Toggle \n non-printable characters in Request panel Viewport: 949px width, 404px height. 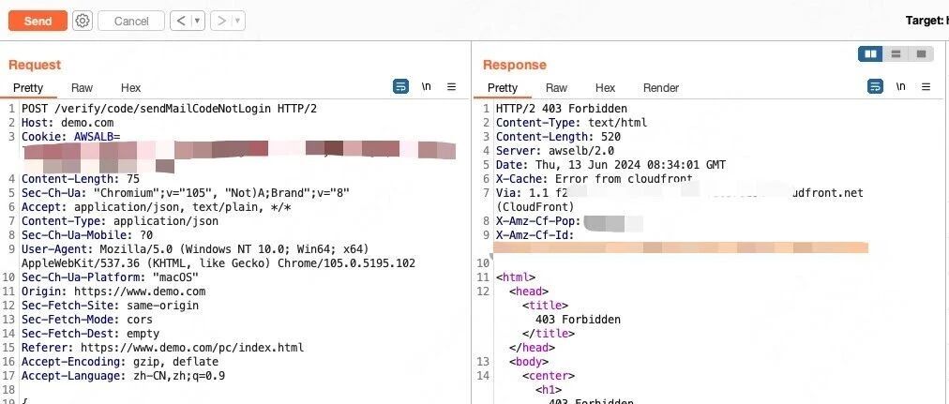427,86
